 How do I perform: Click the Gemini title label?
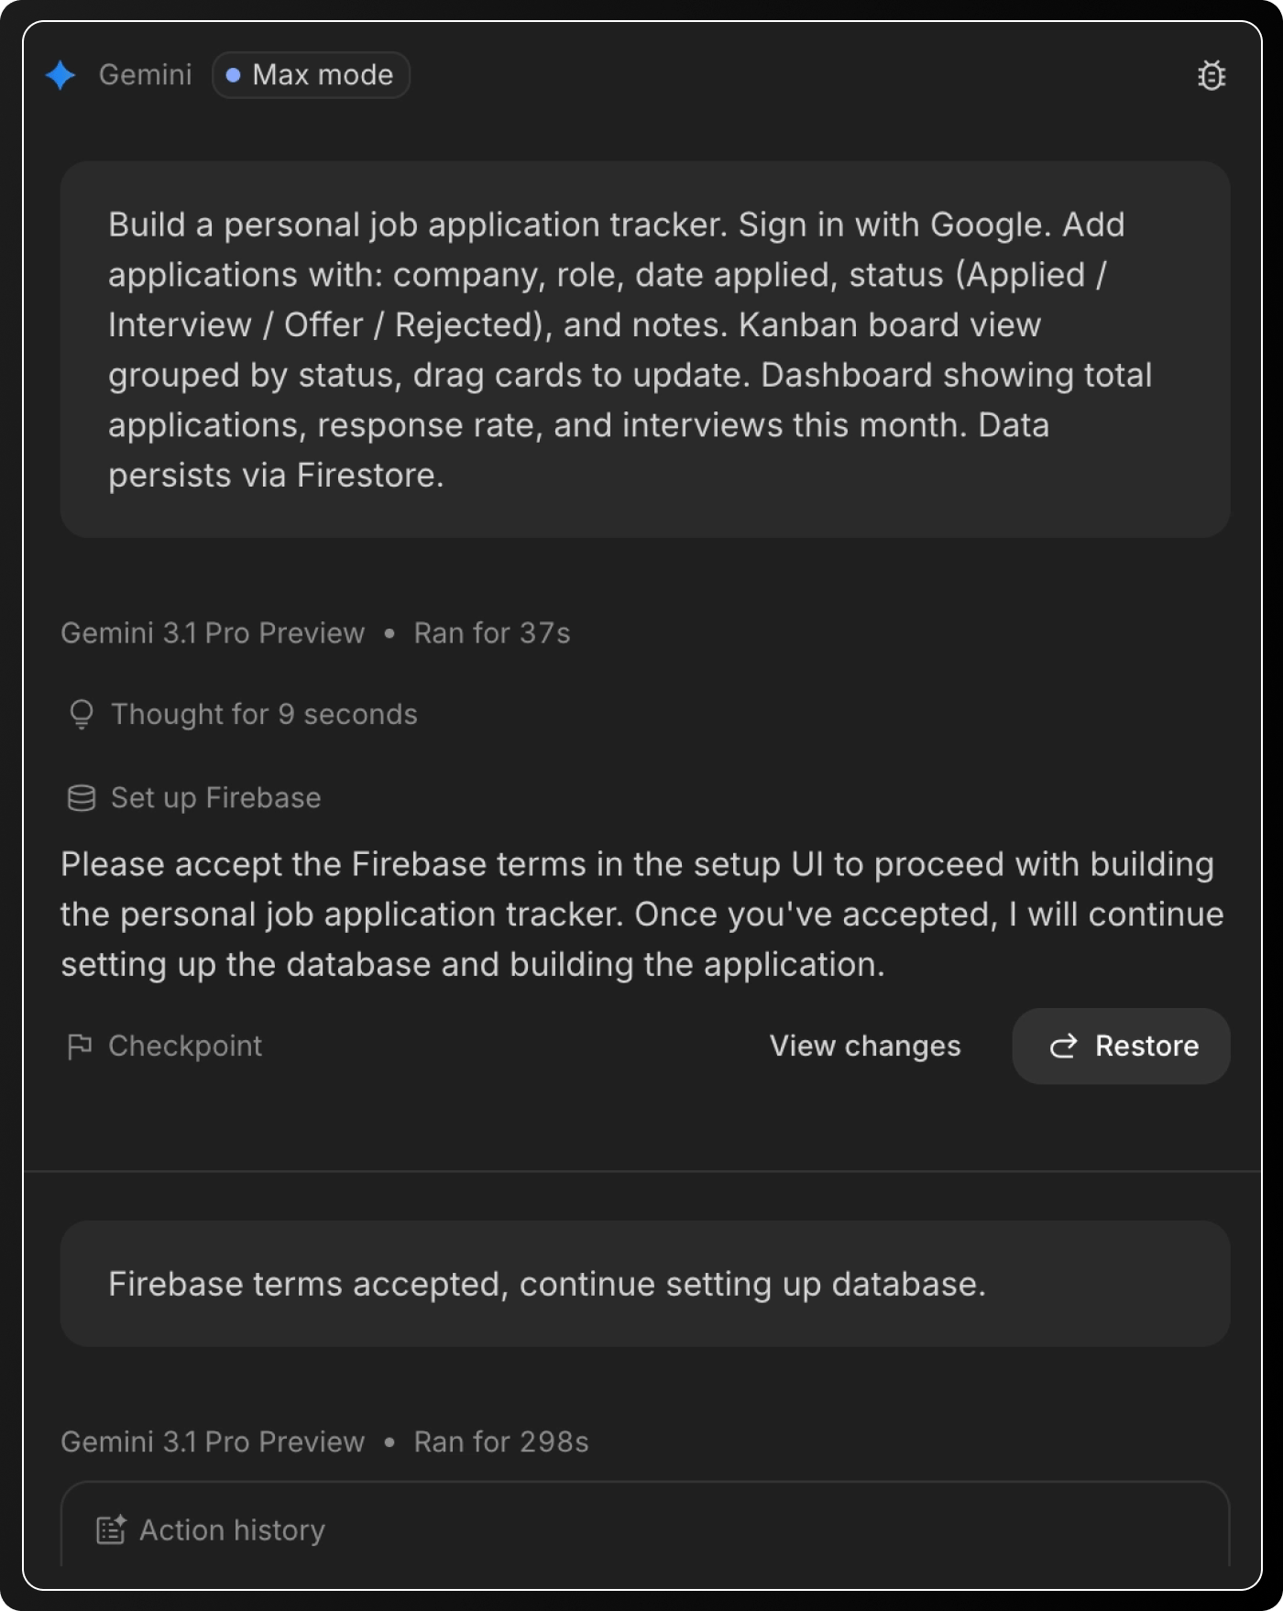point(146,75)
